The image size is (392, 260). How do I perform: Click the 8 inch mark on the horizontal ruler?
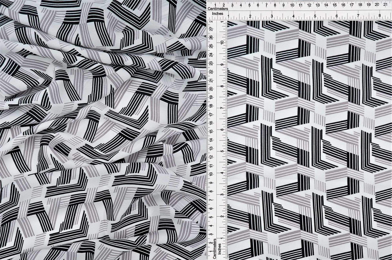click(380, 16)
